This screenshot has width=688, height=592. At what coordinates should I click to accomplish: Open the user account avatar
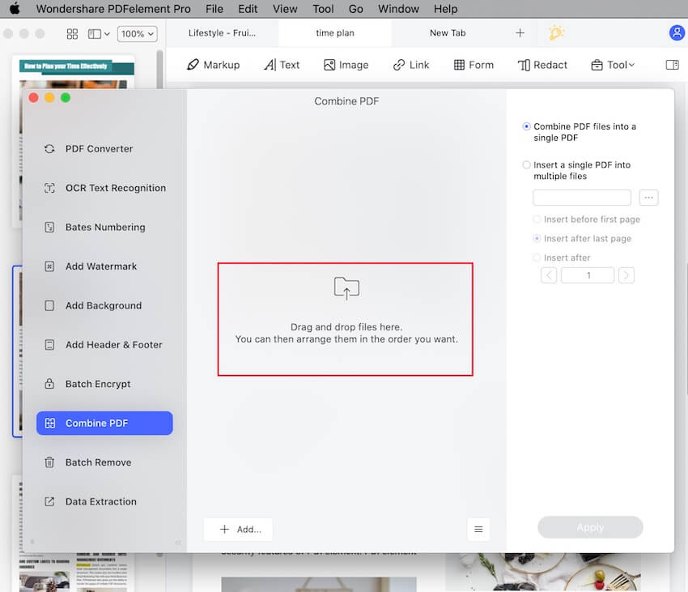[x=677, y=33]
